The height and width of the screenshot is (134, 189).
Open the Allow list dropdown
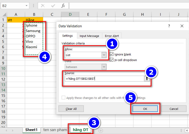(104, 55)
